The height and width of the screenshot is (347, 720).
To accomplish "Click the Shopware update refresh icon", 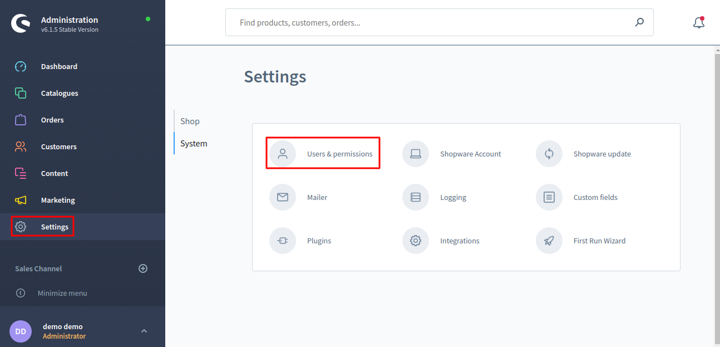I will pos(549,154).
